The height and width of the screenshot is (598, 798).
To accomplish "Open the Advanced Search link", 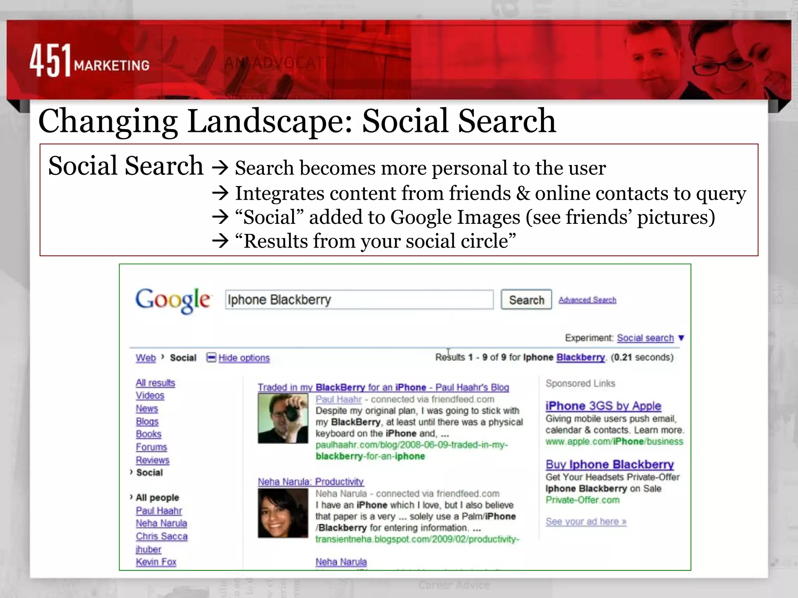I will point(587,300).
